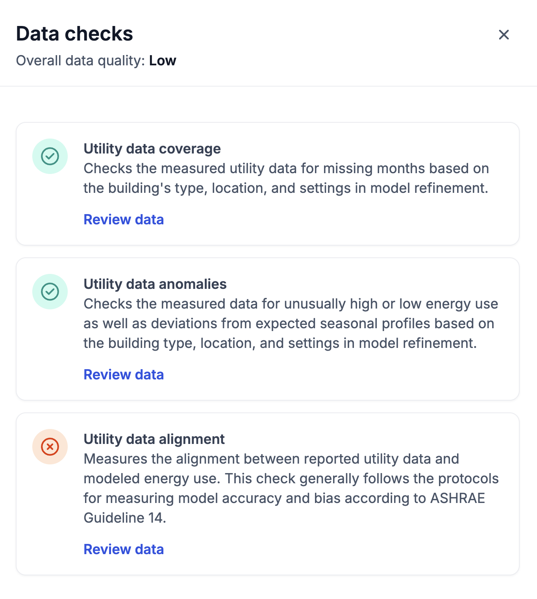
Task: Select the Utility data coverage card
Action: [268, 184]
